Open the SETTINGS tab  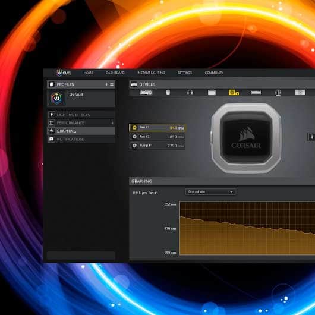(185, 73)
